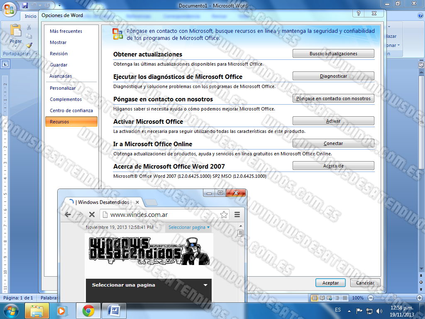Switch to Chrome on taskbar
425x319 pixels.
(88, 311)
